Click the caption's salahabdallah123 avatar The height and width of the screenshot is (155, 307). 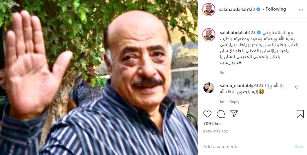click(x=209, y=34)
